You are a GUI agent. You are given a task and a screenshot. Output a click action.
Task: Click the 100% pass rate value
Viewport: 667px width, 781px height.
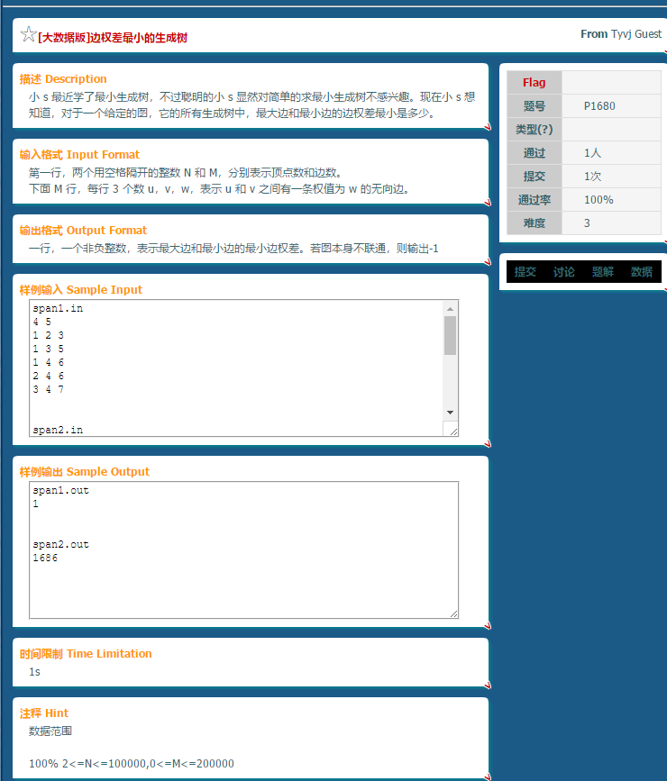pyautogui.click(x=598, y=200)
